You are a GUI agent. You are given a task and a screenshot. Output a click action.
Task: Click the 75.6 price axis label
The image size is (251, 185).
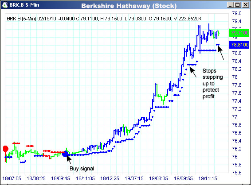(237, 173)
